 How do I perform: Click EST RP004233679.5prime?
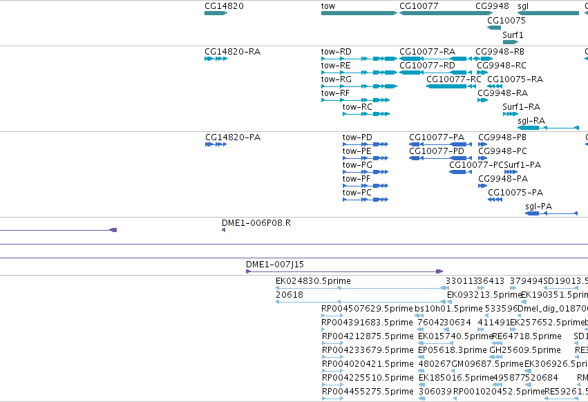point(332,357)
